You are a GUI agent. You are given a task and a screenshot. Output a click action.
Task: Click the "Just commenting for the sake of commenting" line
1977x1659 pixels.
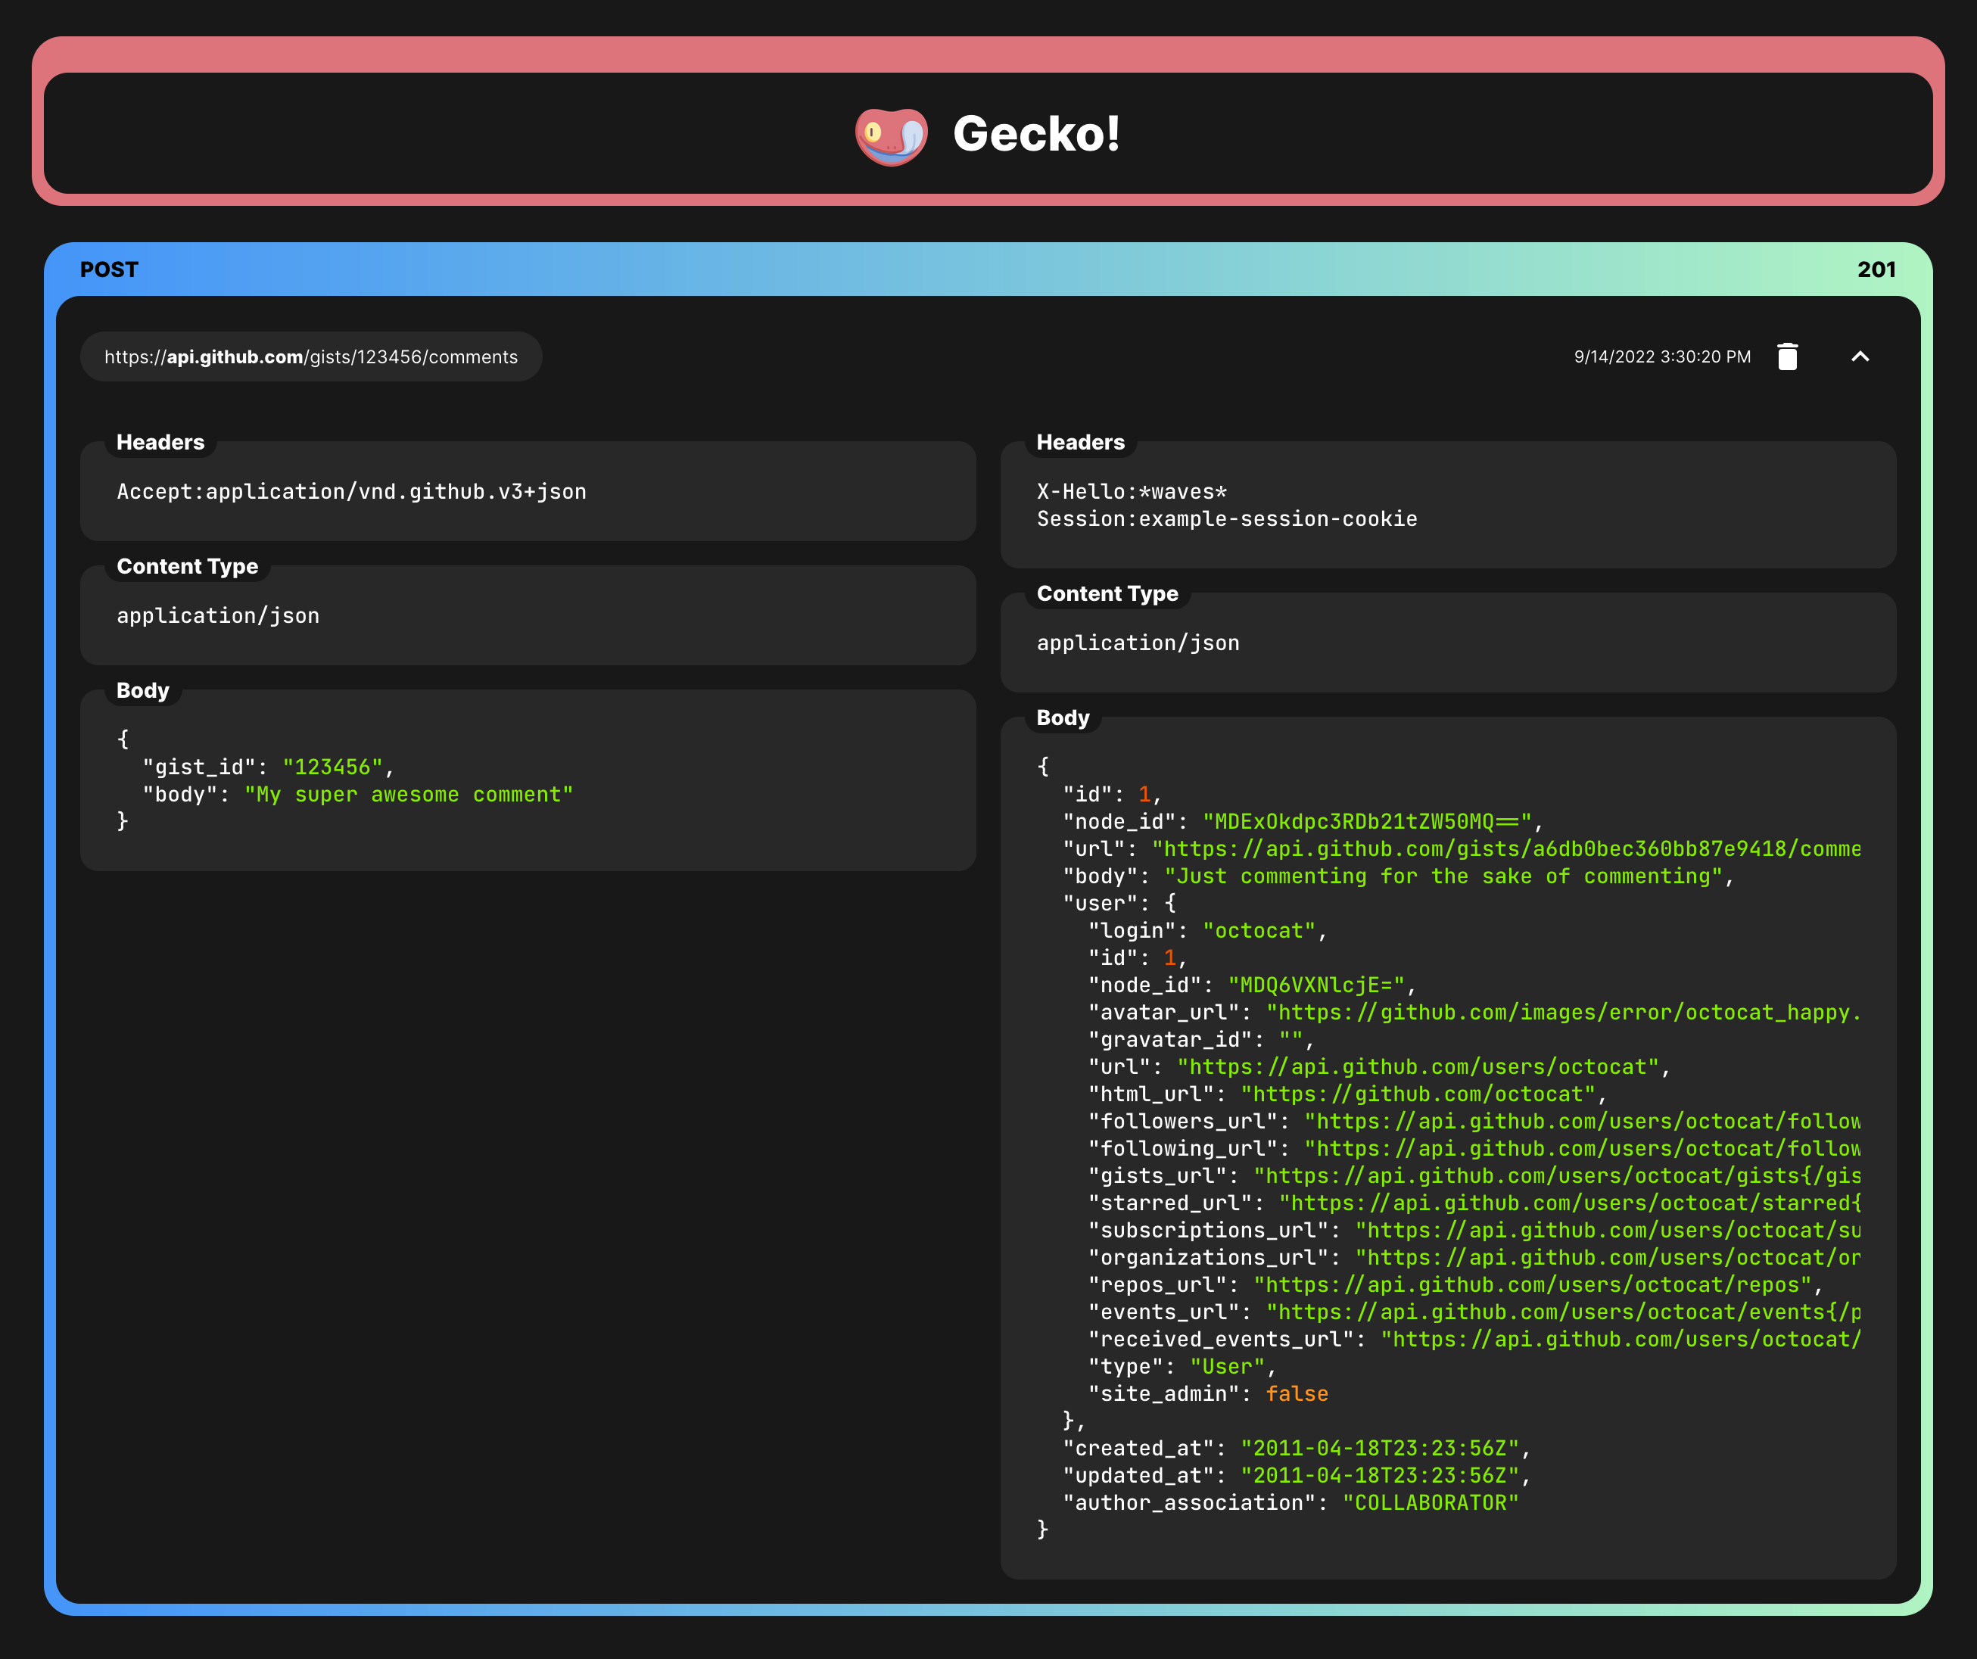point(1398,876)
